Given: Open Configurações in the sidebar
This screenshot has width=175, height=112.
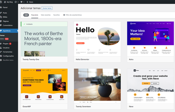Looking at the screenshot, I should click(9, 56).
